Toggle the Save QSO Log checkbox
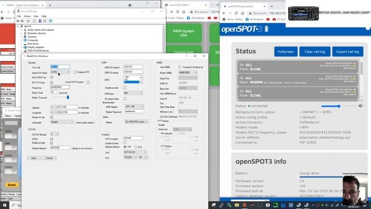Image resolution: width=371 pixels, height=209 pixels. coord(52,77)
